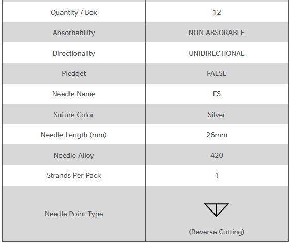Viewport: 291px width, 243px height.
Task: Click the quantity value 12
Action: (x=217, y=12)
